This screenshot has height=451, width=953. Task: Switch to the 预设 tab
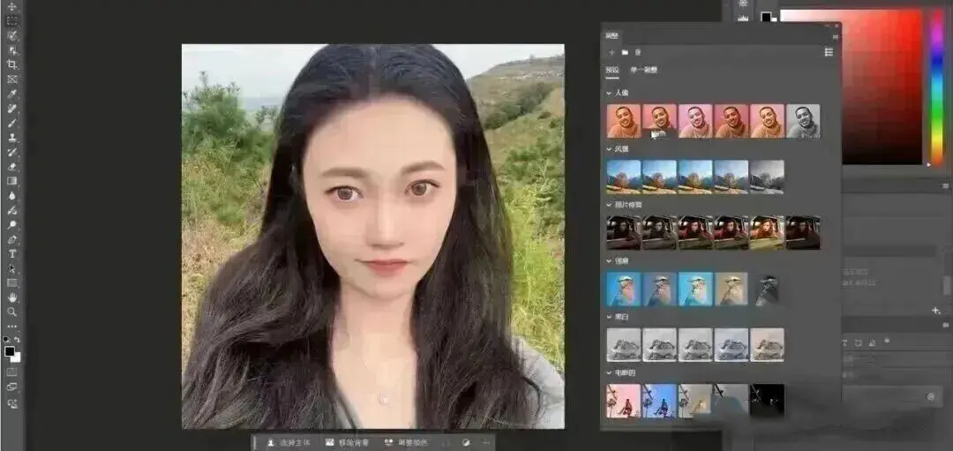(612, 71)
